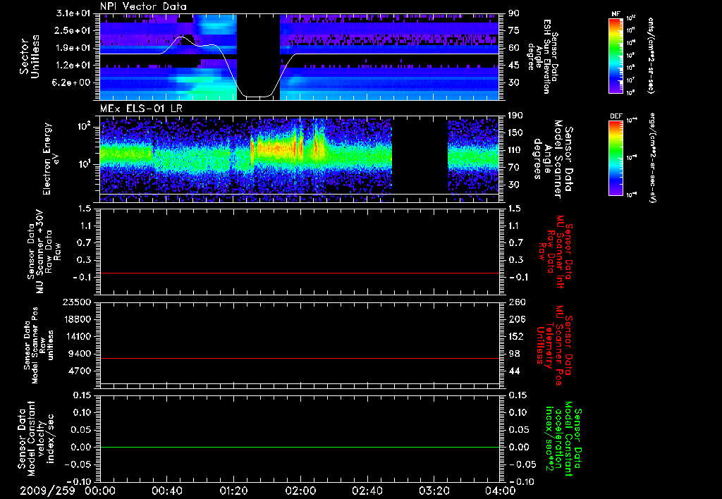Click the "02:00" time tick label

pyautogui.click(x=300, y=491)
